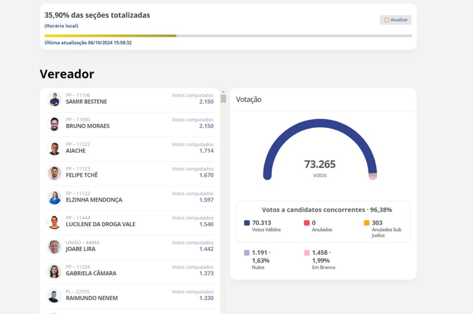Viewport: 473px width, 314px height.
Task: Open Joabe Lira's candidate photo
Action: (55, 247)
